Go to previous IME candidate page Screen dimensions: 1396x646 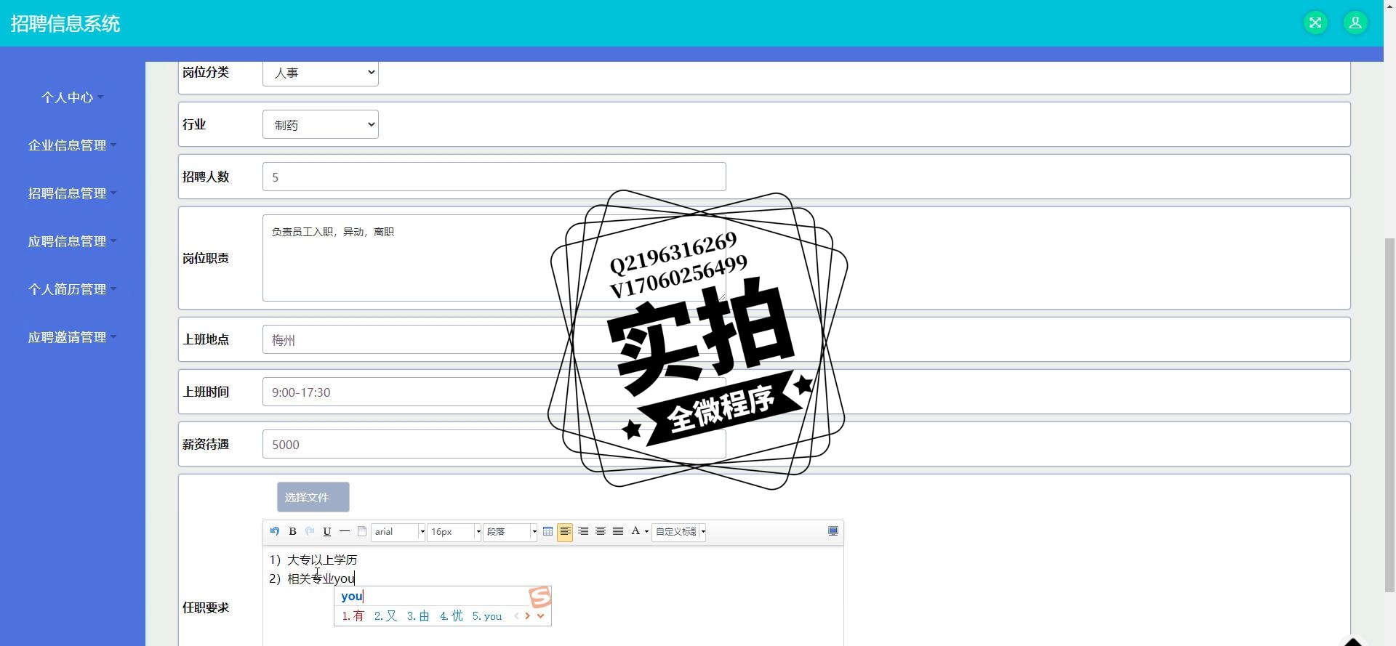[516, 616]
